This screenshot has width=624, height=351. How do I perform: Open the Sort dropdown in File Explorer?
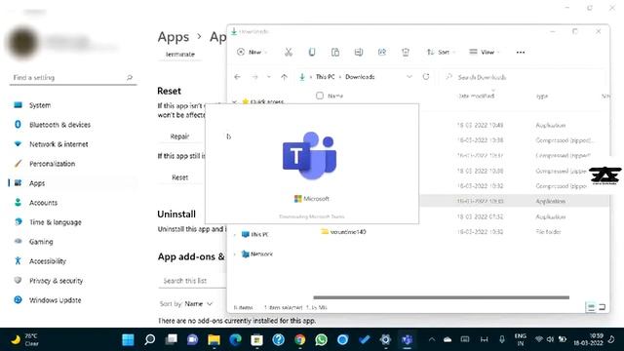tap(441, 52)
